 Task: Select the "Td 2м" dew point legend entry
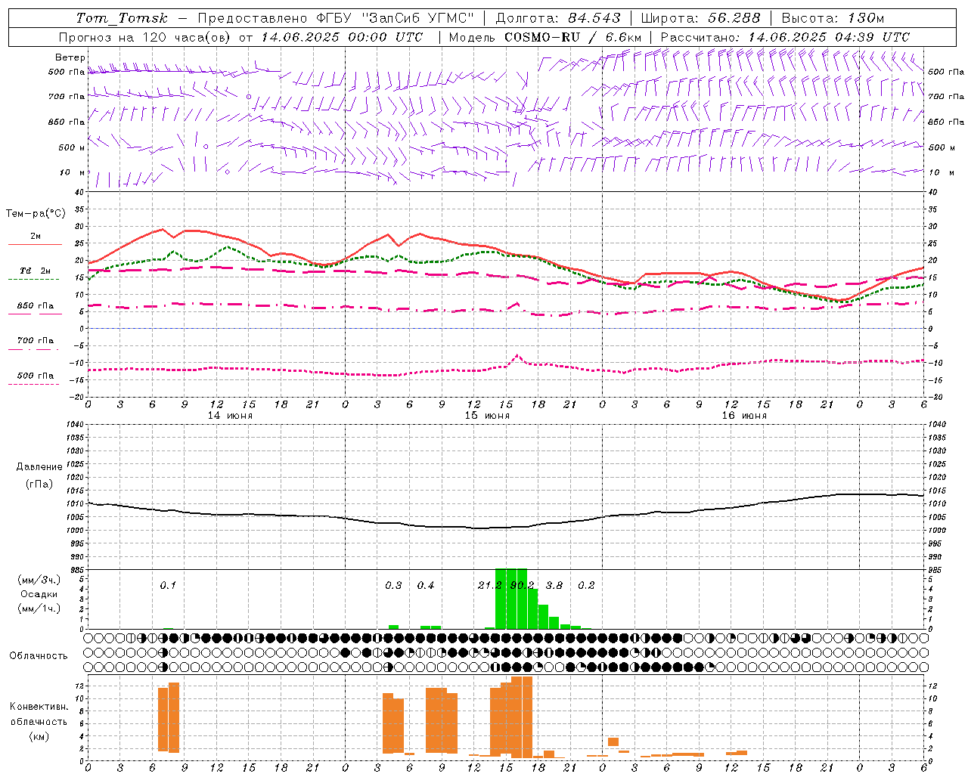coord(35,271)
